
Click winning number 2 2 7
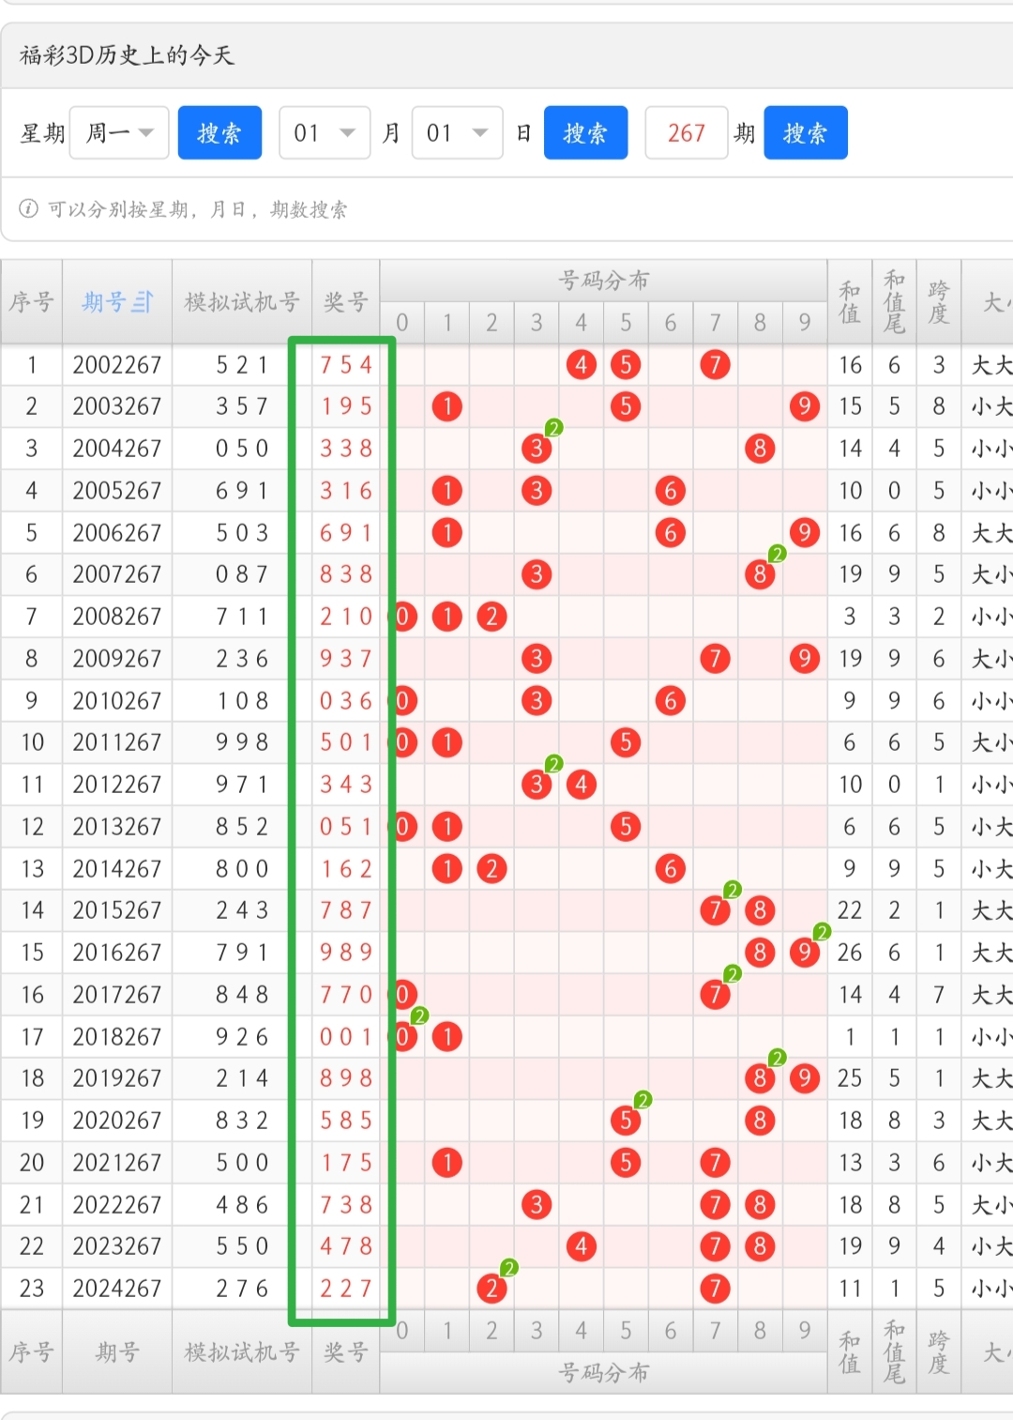click(346, 1289)
